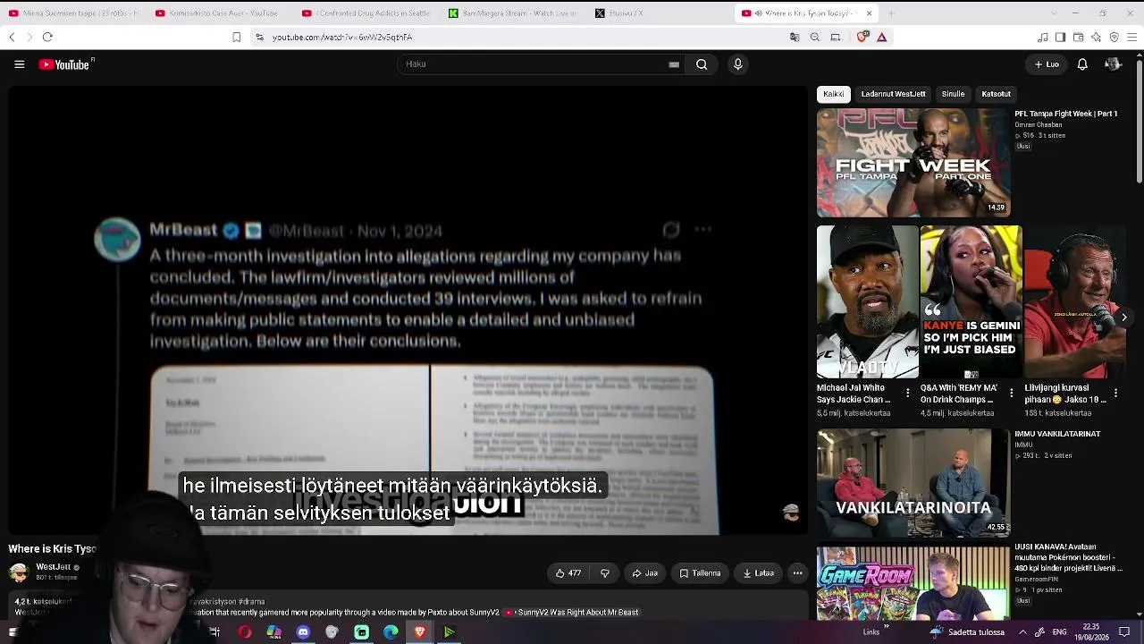Open the WestJett channel name
This screenshot has height=644, width=1144.
[53, 567]
